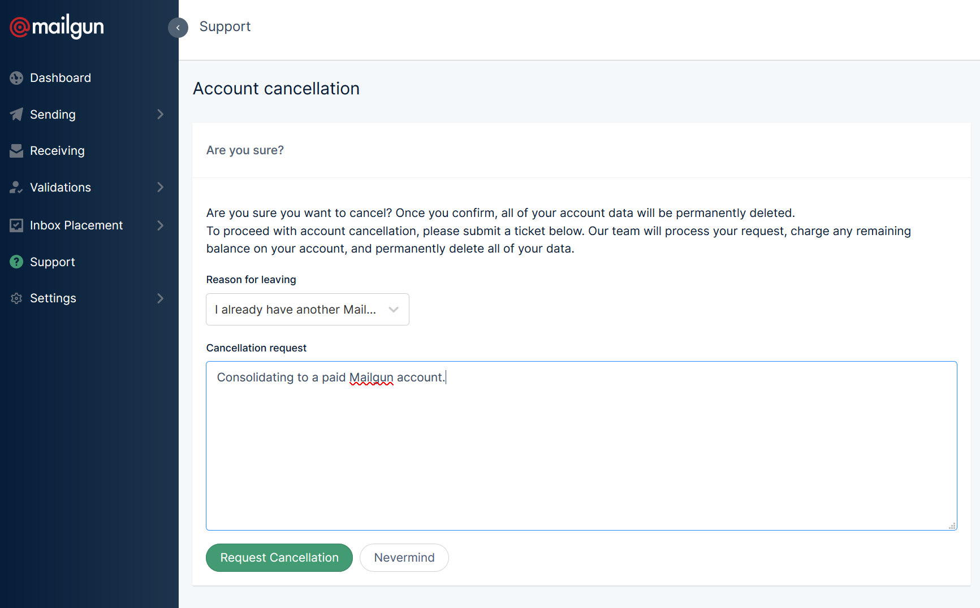Click the Support page title in the header
This screenshot has width=980, height=608.
(225, 27)
